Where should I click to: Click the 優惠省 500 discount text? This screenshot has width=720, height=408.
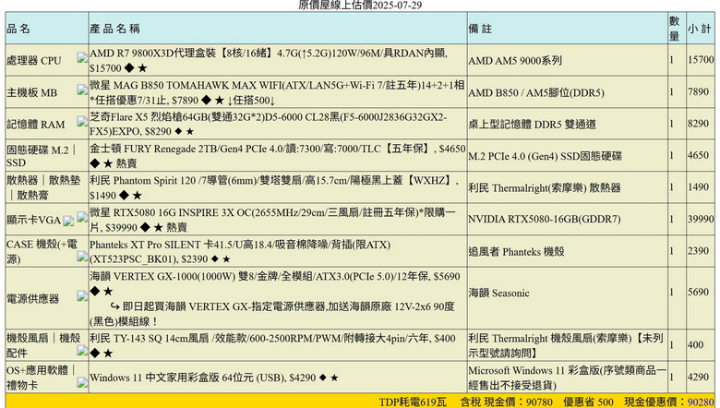click(588, 402)
